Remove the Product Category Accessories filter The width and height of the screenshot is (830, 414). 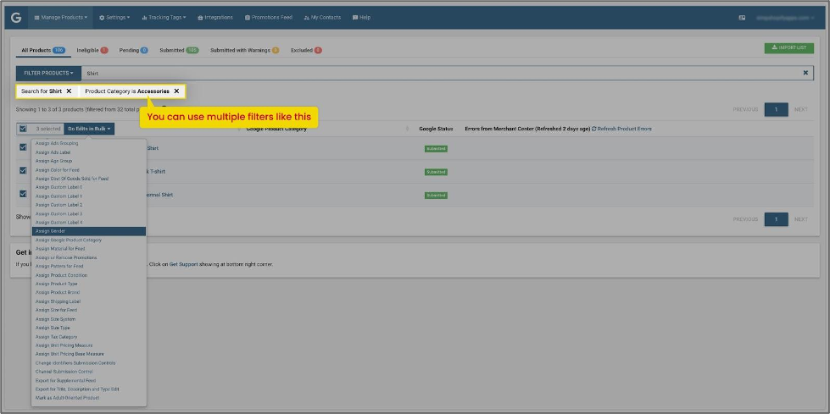176,91
